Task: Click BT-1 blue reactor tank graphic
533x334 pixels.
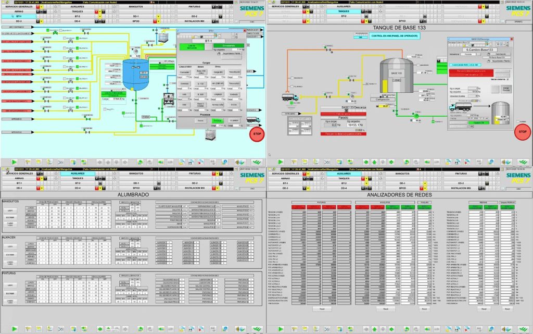Action: pyautogui.click(x=135, y=74)
